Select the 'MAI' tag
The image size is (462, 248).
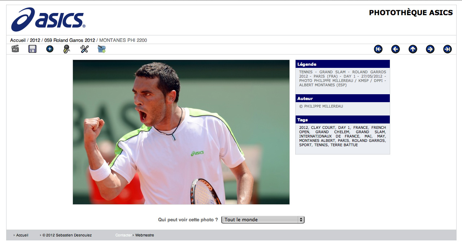point(368,136)
